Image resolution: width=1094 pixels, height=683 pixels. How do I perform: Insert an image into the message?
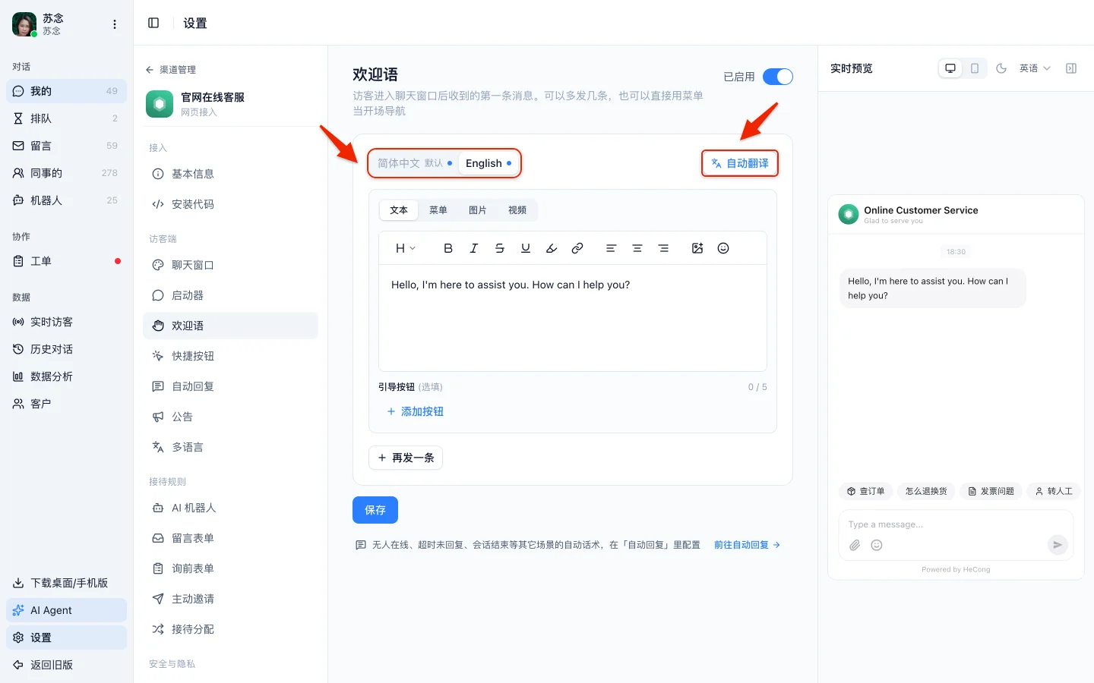[697, 248]
